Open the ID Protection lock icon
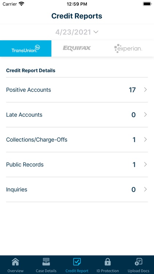 108,262
